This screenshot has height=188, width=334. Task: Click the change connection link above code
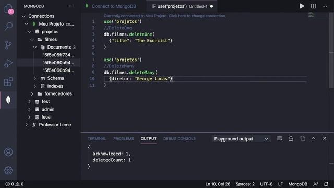(165, 16)
